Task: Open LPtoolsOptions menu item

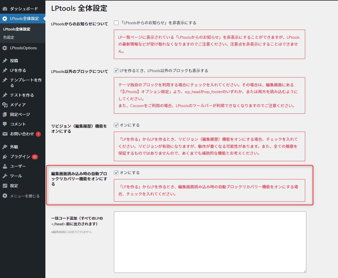Action: [x=23, y=48]
